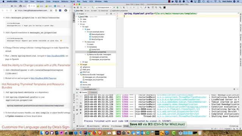Hide the Project panel with minus icon
The image size is (242, 136).
point(114,14)
